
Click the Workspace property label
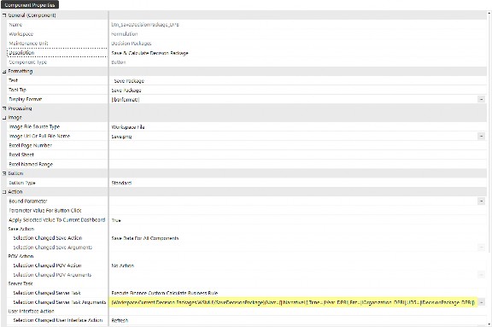21,34
